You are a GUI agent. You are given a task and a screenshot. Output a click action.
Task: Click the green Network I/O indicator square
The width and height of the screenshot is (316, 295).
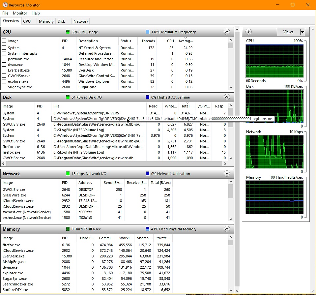pyautogui.click(x=68, y=174)
